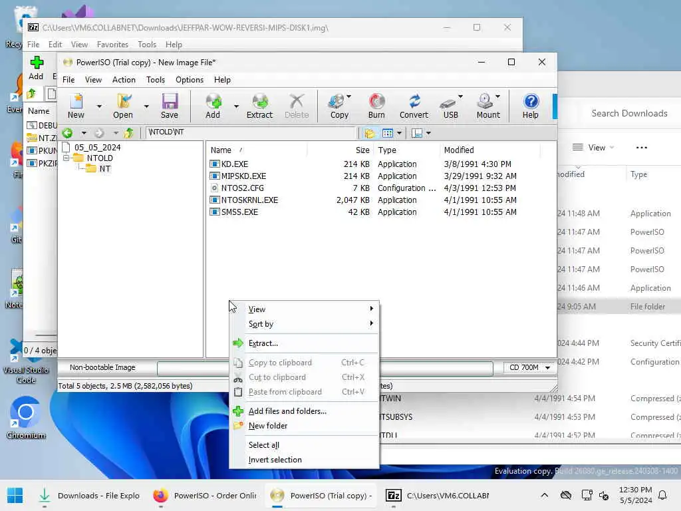The image size is (681, 511).
Task: Save the image using Save icon
Action: pyautogui.click(x=170, y=101)
